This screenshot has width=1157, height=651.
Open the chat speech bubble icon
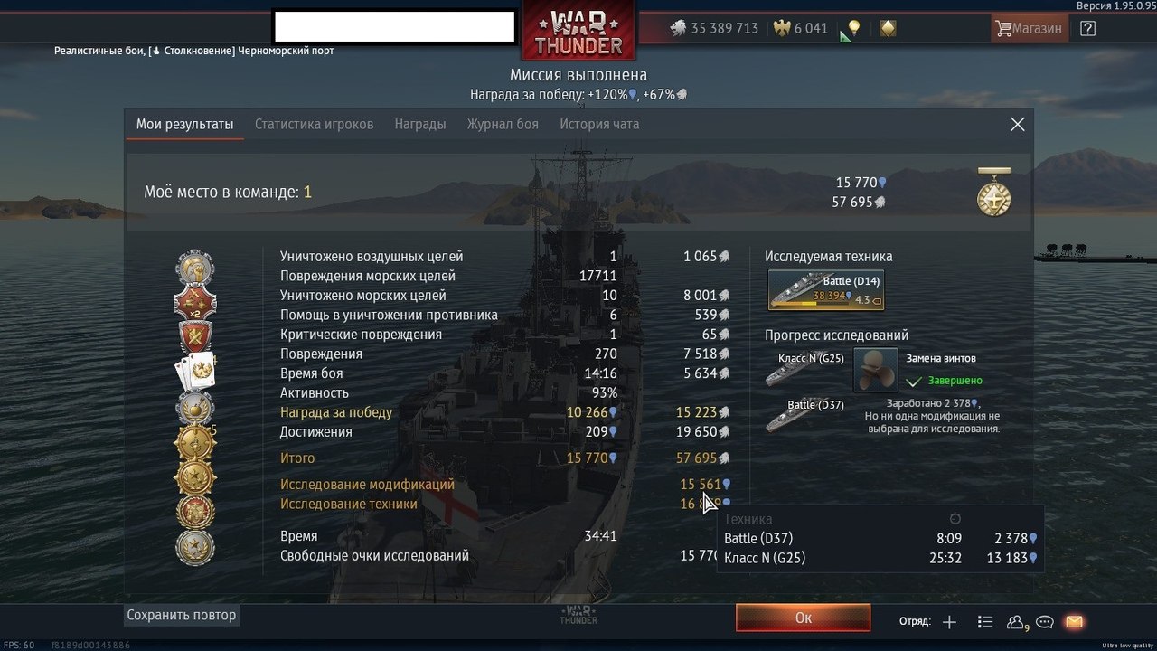point(1045,622)
